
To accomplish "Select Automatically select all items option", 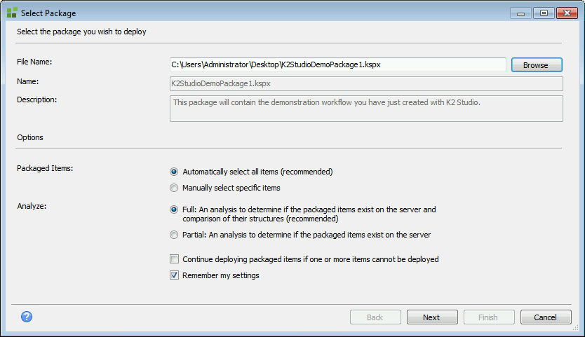I will (174, 172).
